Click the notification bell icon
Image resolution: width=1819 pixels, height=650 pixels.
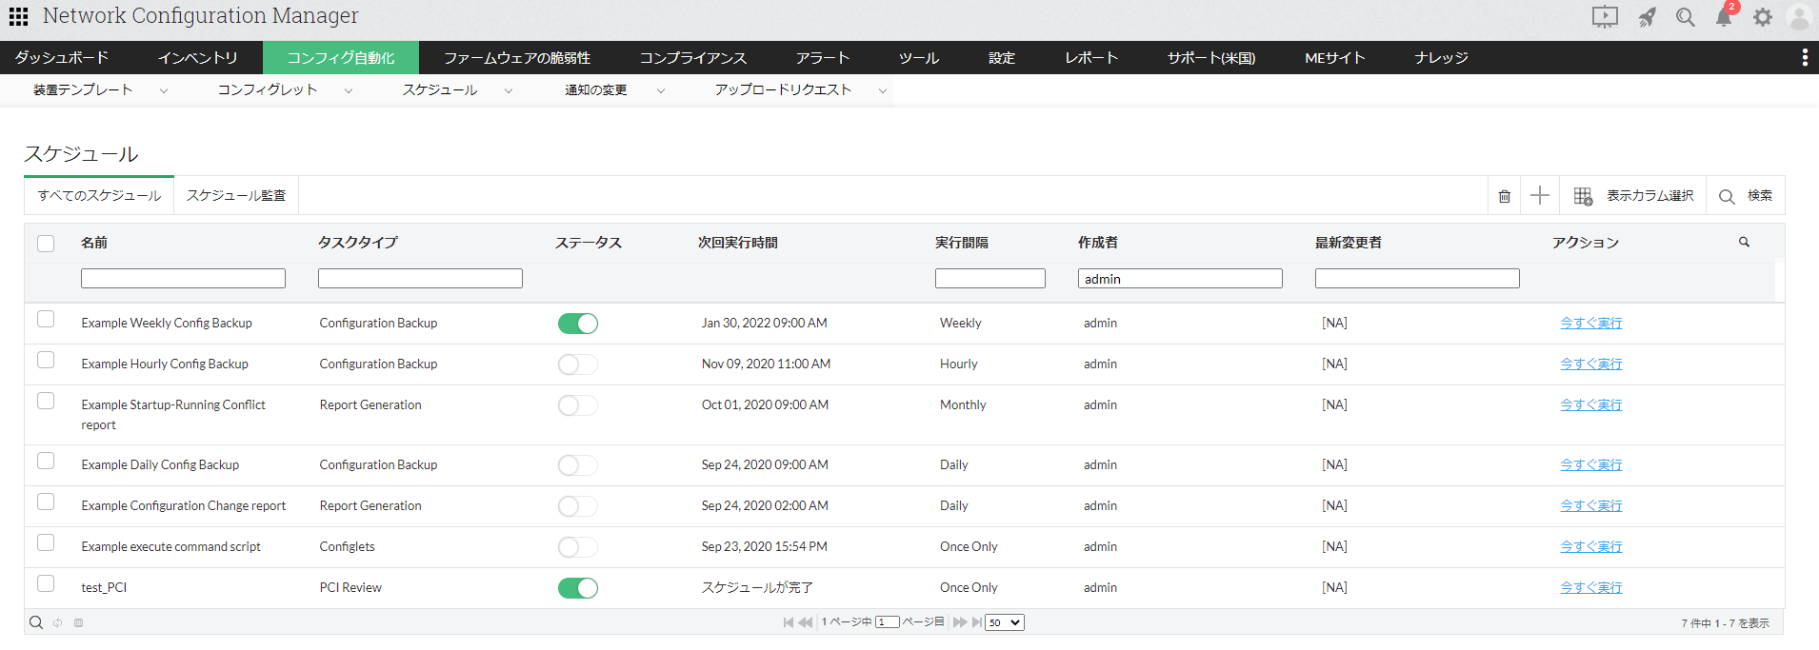click(1724, 17)
